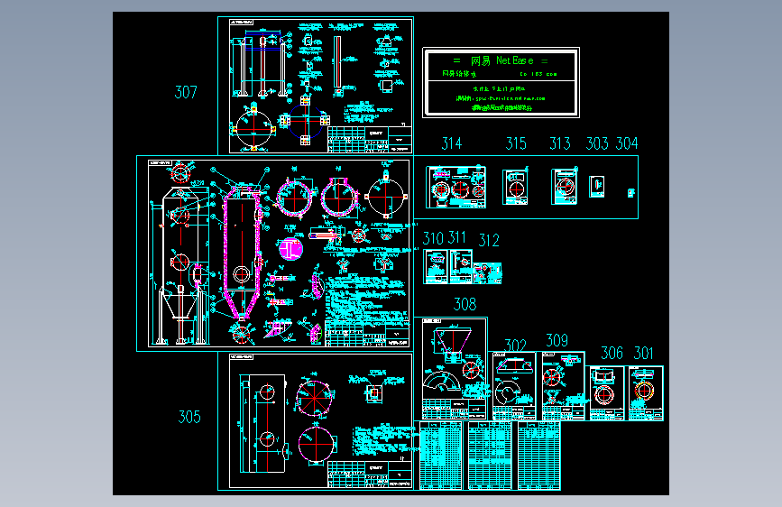Click the rightmost parts list table
Screen dimensions: 782x507
click(539, 456)
